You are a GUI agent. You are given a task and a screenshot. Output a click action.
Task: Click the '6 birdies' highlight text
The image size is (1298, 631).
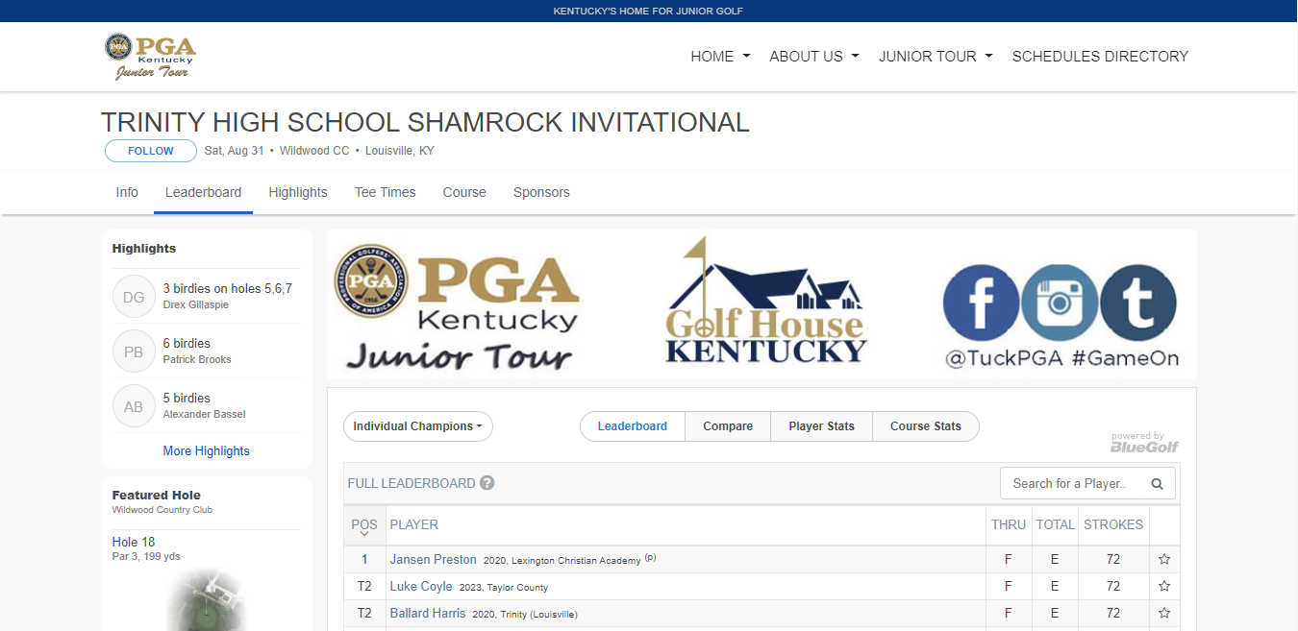(x=187, y=343)
